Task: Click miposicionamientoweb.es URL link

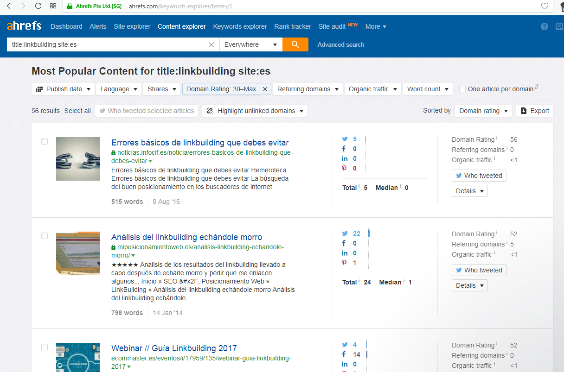Action: 198,251
